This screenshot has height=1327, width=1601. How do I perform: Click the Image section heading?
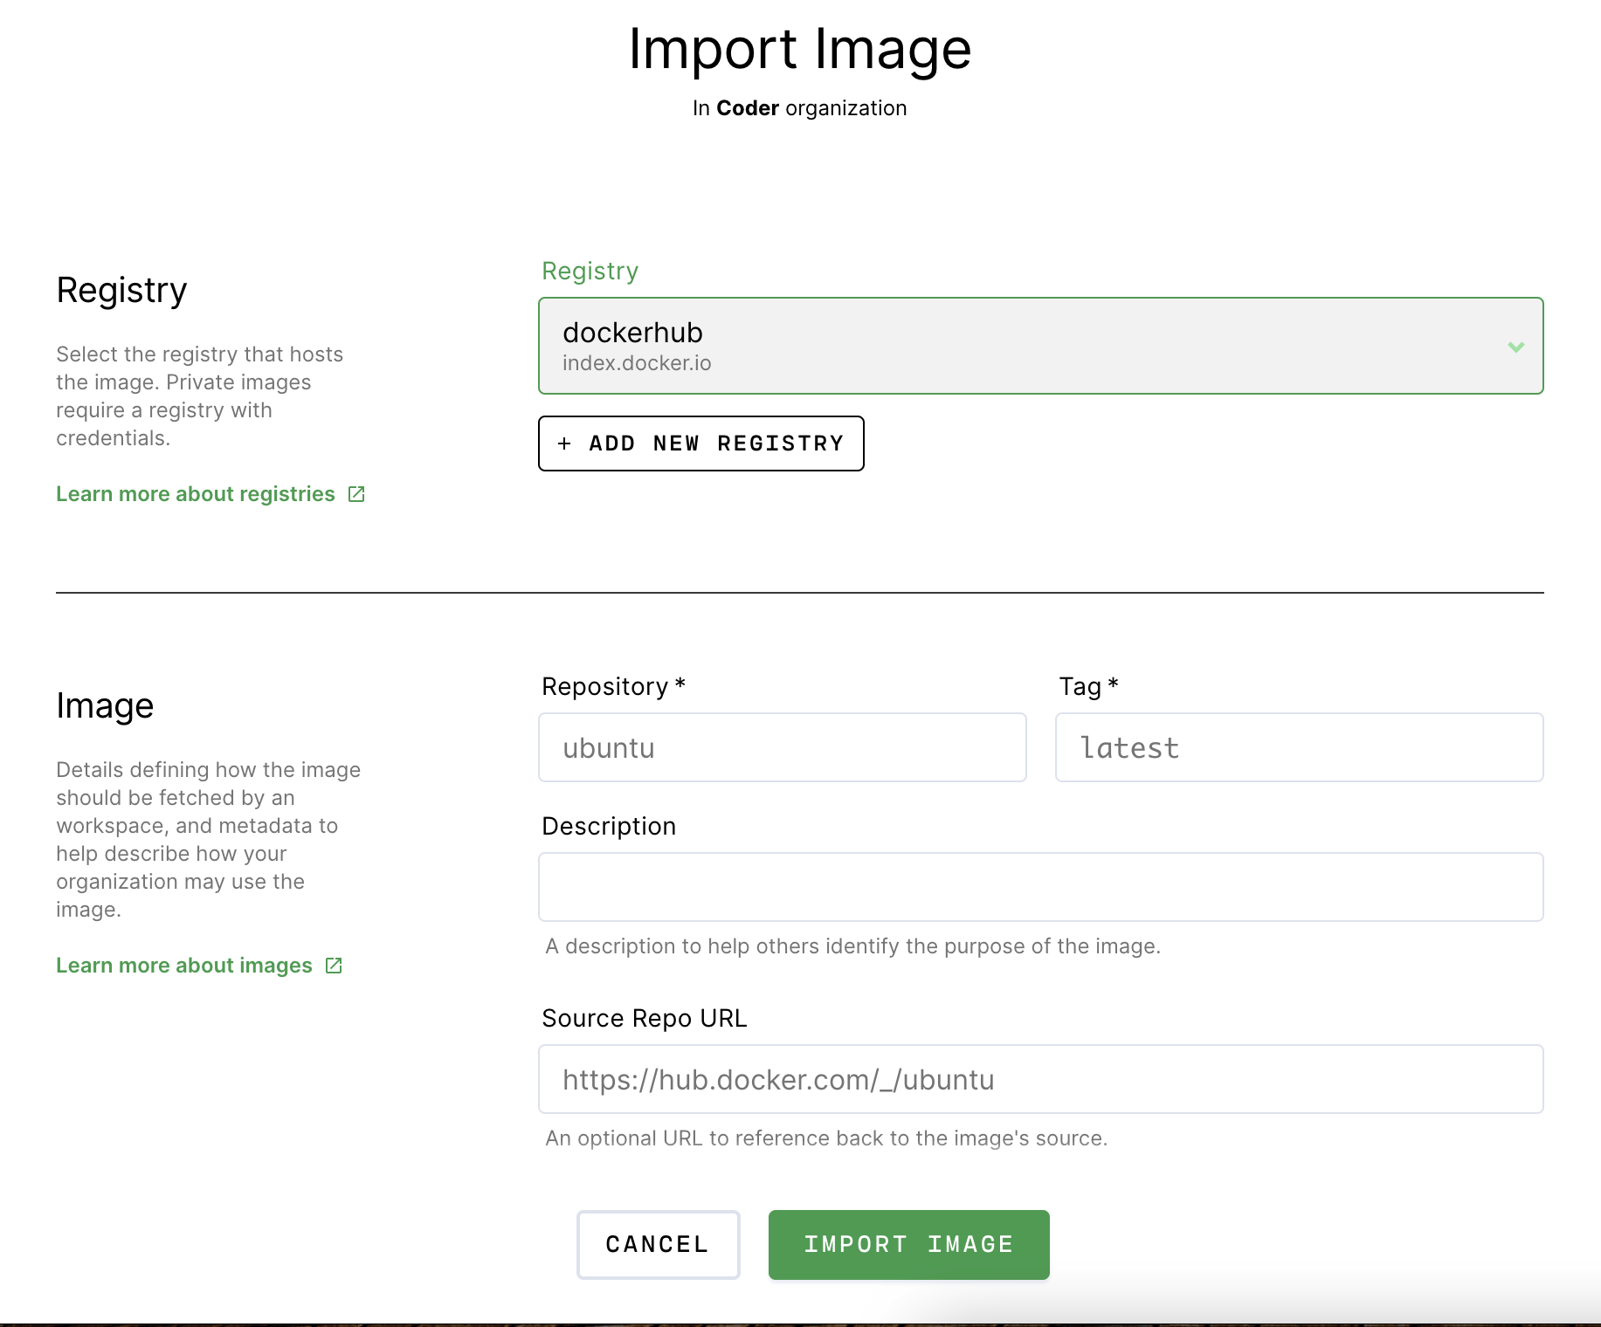104,705
